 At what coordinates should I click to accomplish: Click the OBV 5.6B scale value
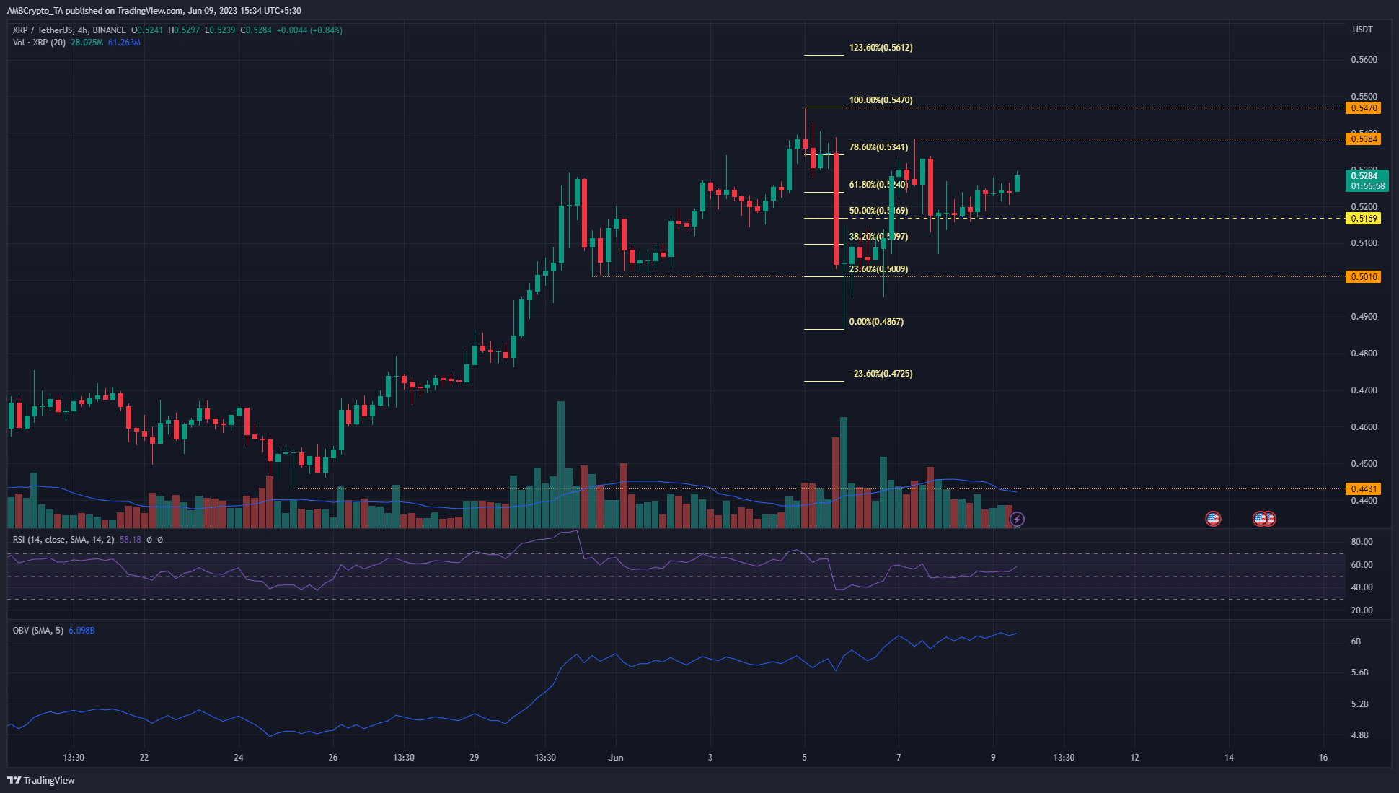pyautogui.click(x=1359, y=672)
